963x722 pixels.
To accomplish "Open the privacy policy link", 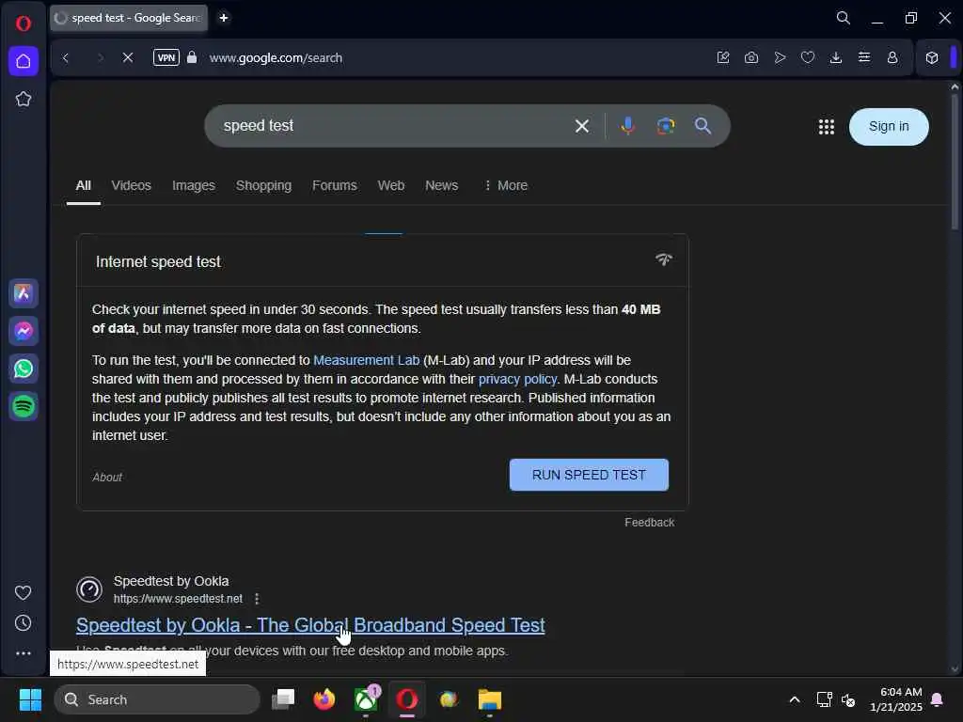I will [x=517, y=379].
